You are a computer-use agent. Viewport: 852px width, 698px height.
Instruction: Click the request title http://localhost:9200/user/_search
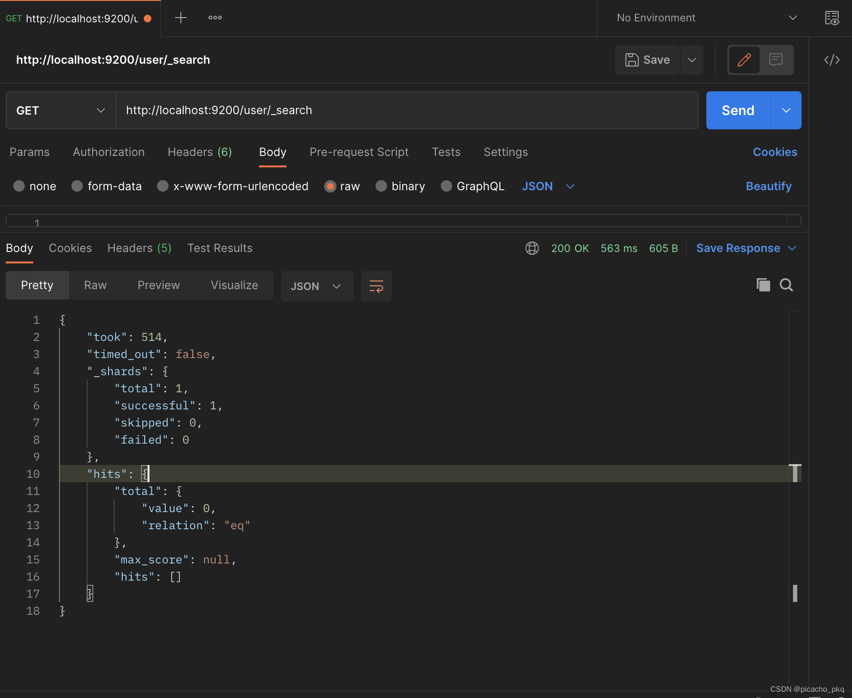113,60
